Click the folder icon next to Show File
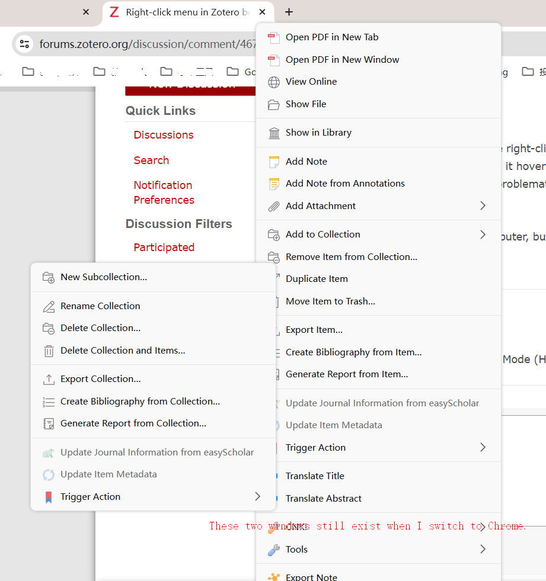 click(x=274, y=104)
